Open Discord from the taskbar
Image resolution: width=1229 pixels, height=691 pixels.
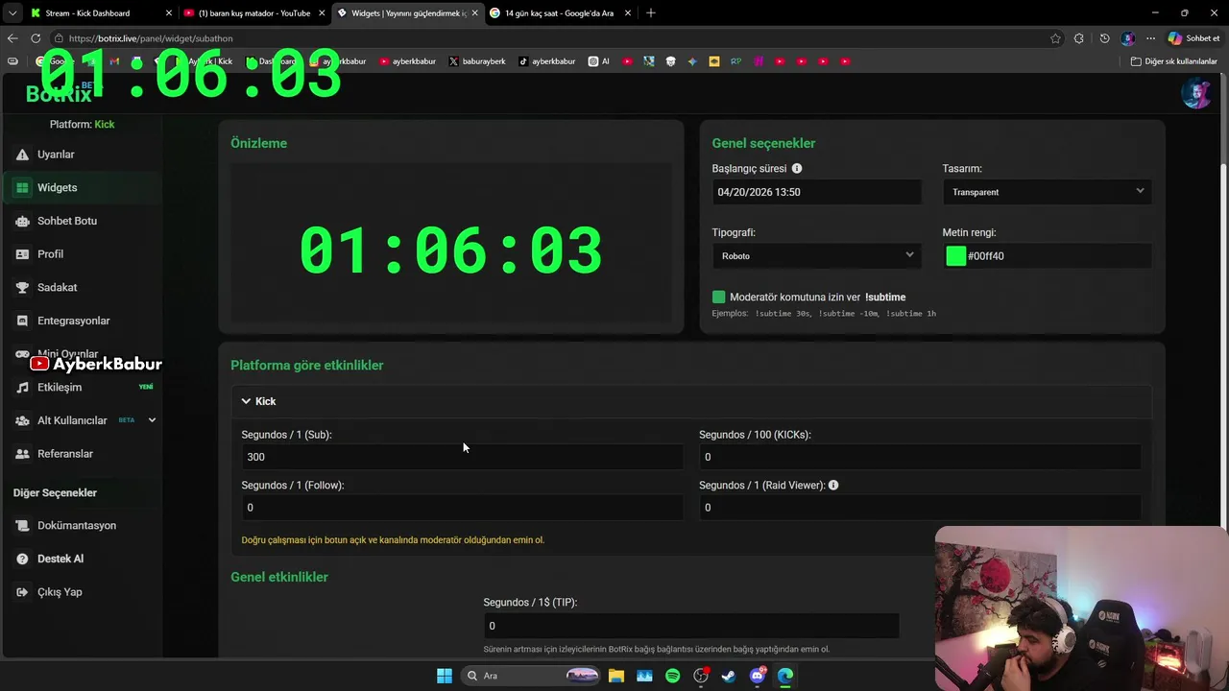758,676
